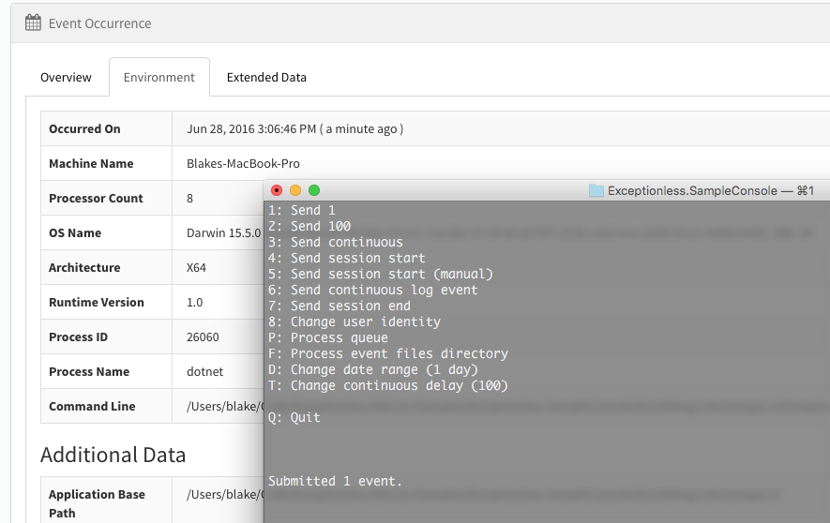Click the Architecture row label

point(84,267)
